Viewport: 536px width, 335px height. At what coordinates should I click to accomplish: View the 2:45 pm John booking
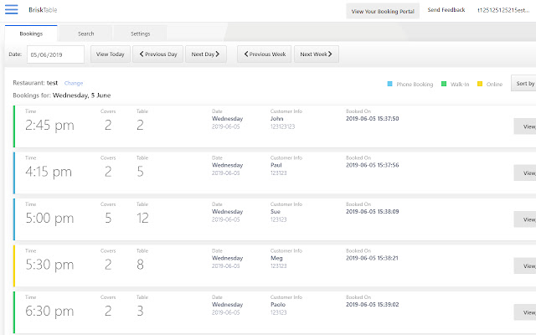[525, 126]
